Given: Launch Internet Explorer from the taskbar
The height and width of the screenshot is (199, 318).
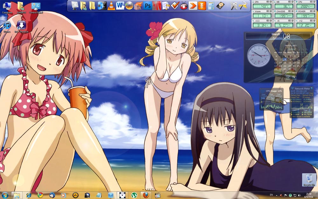Looking at the screenshot, I should click(x=29, y=195).
